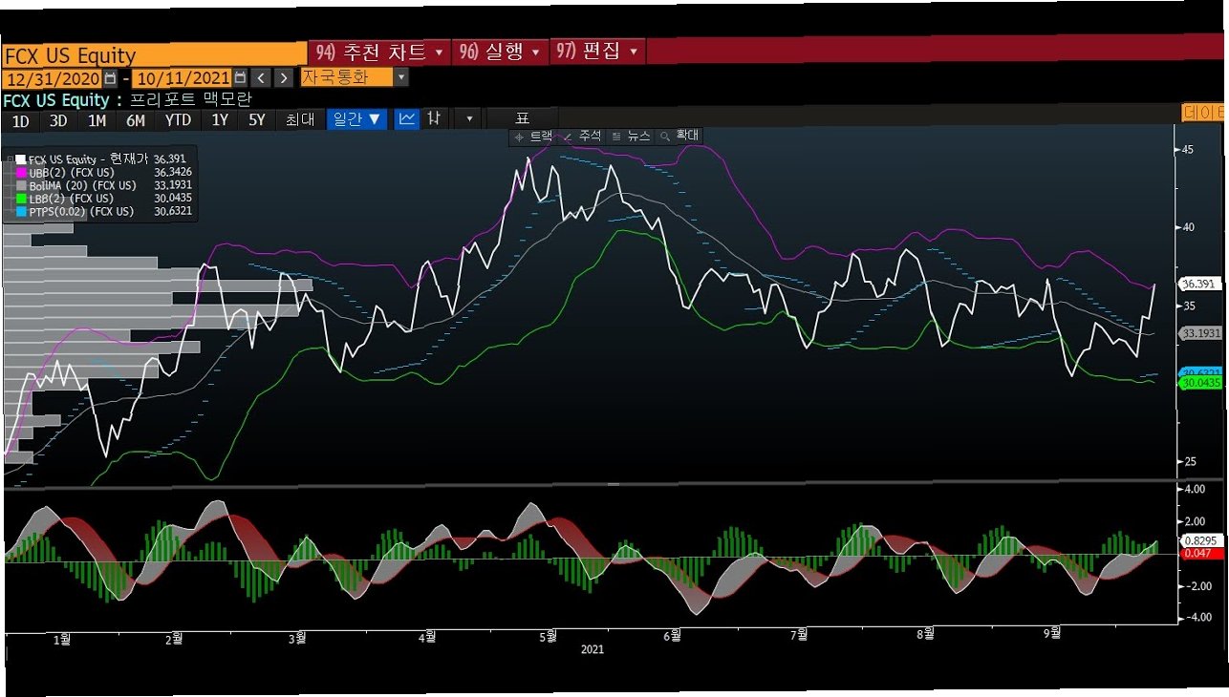Switch to candlestick bar chart icon
The height and width of the screenshot is (697, 1229).
tap(434, 119)
